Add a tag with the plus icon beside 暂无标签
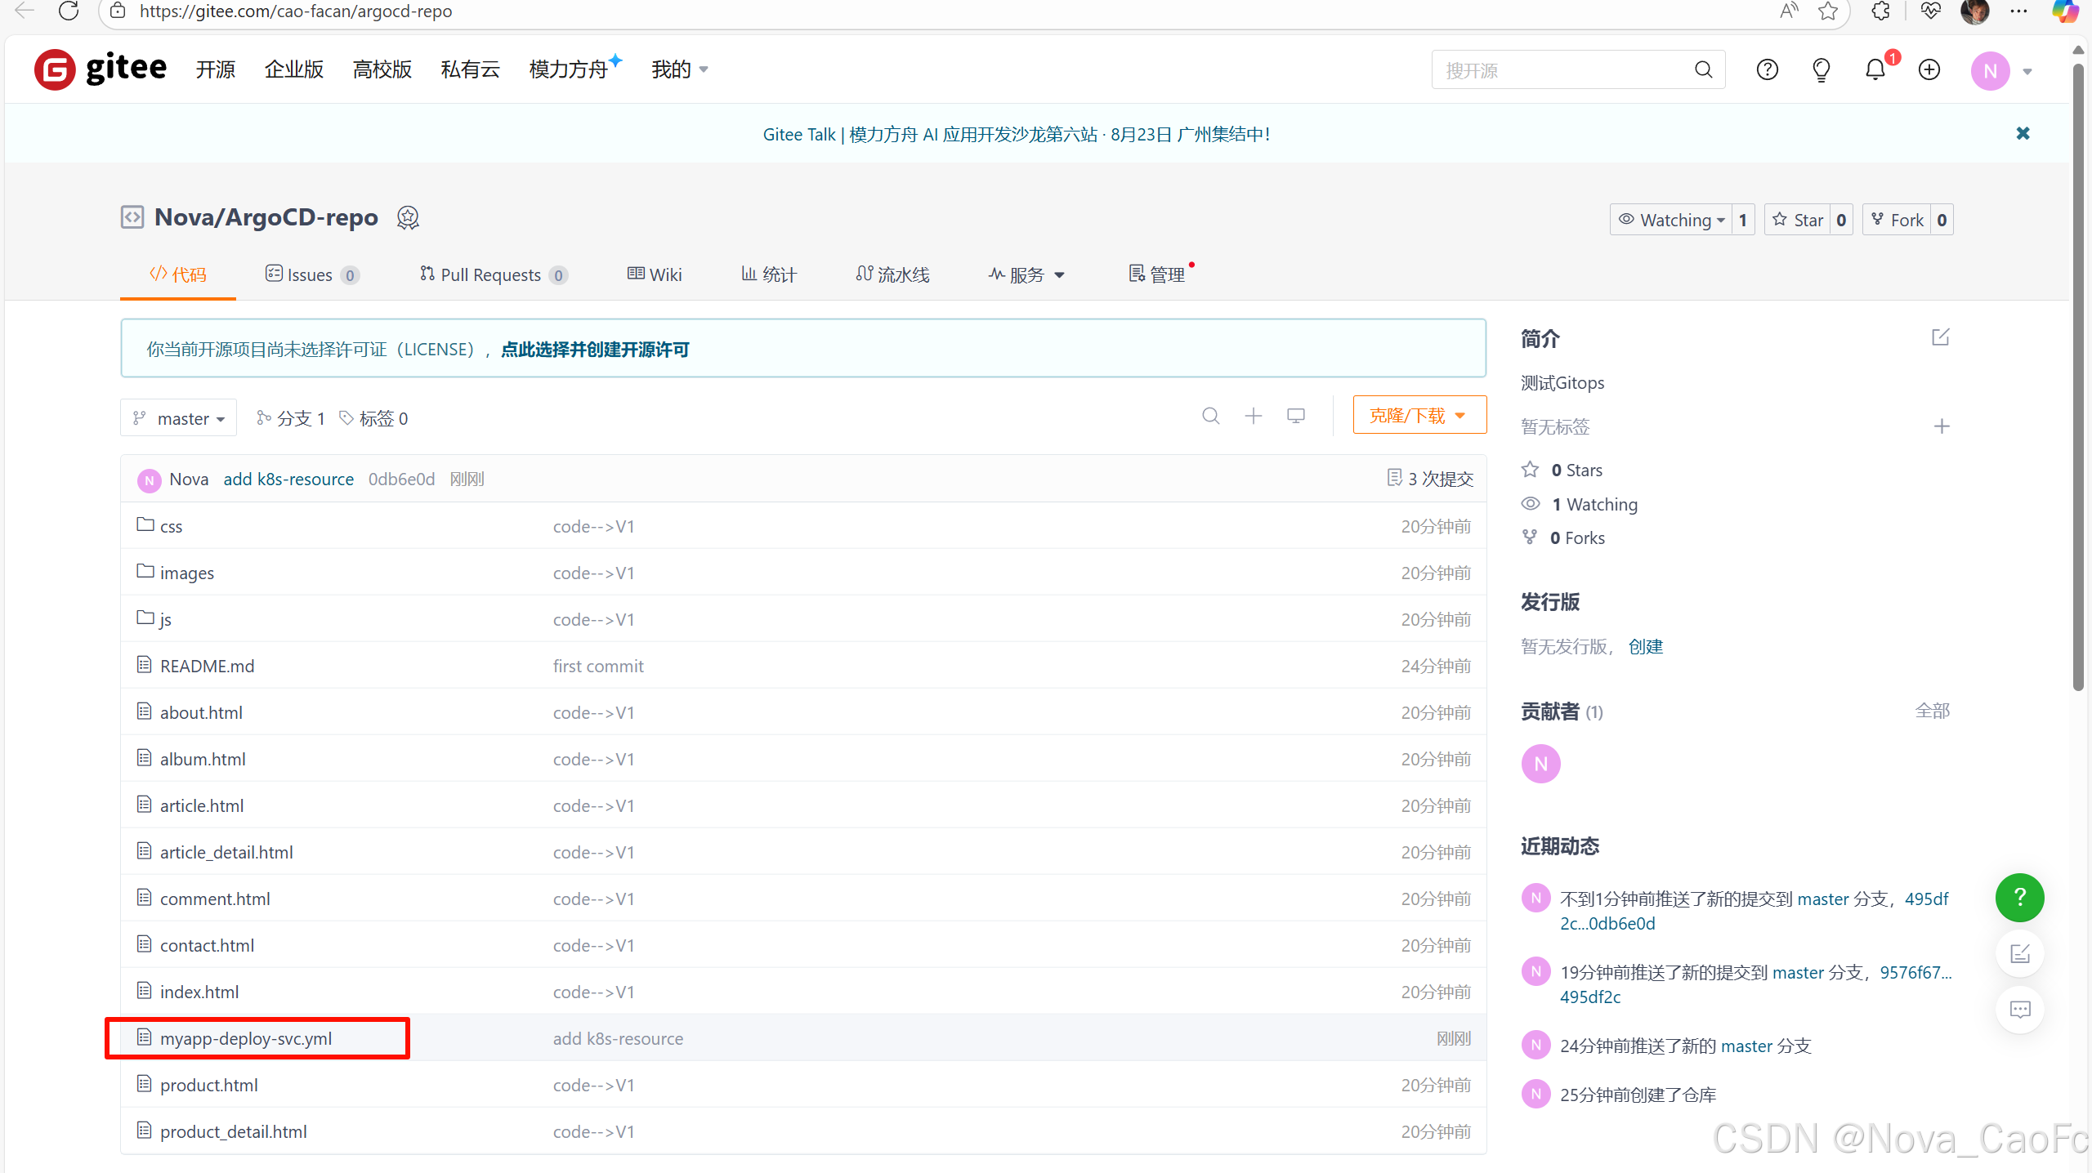Viewport: 2092px width, 1173px height. pyautogui.click(x=1942, y=426)
